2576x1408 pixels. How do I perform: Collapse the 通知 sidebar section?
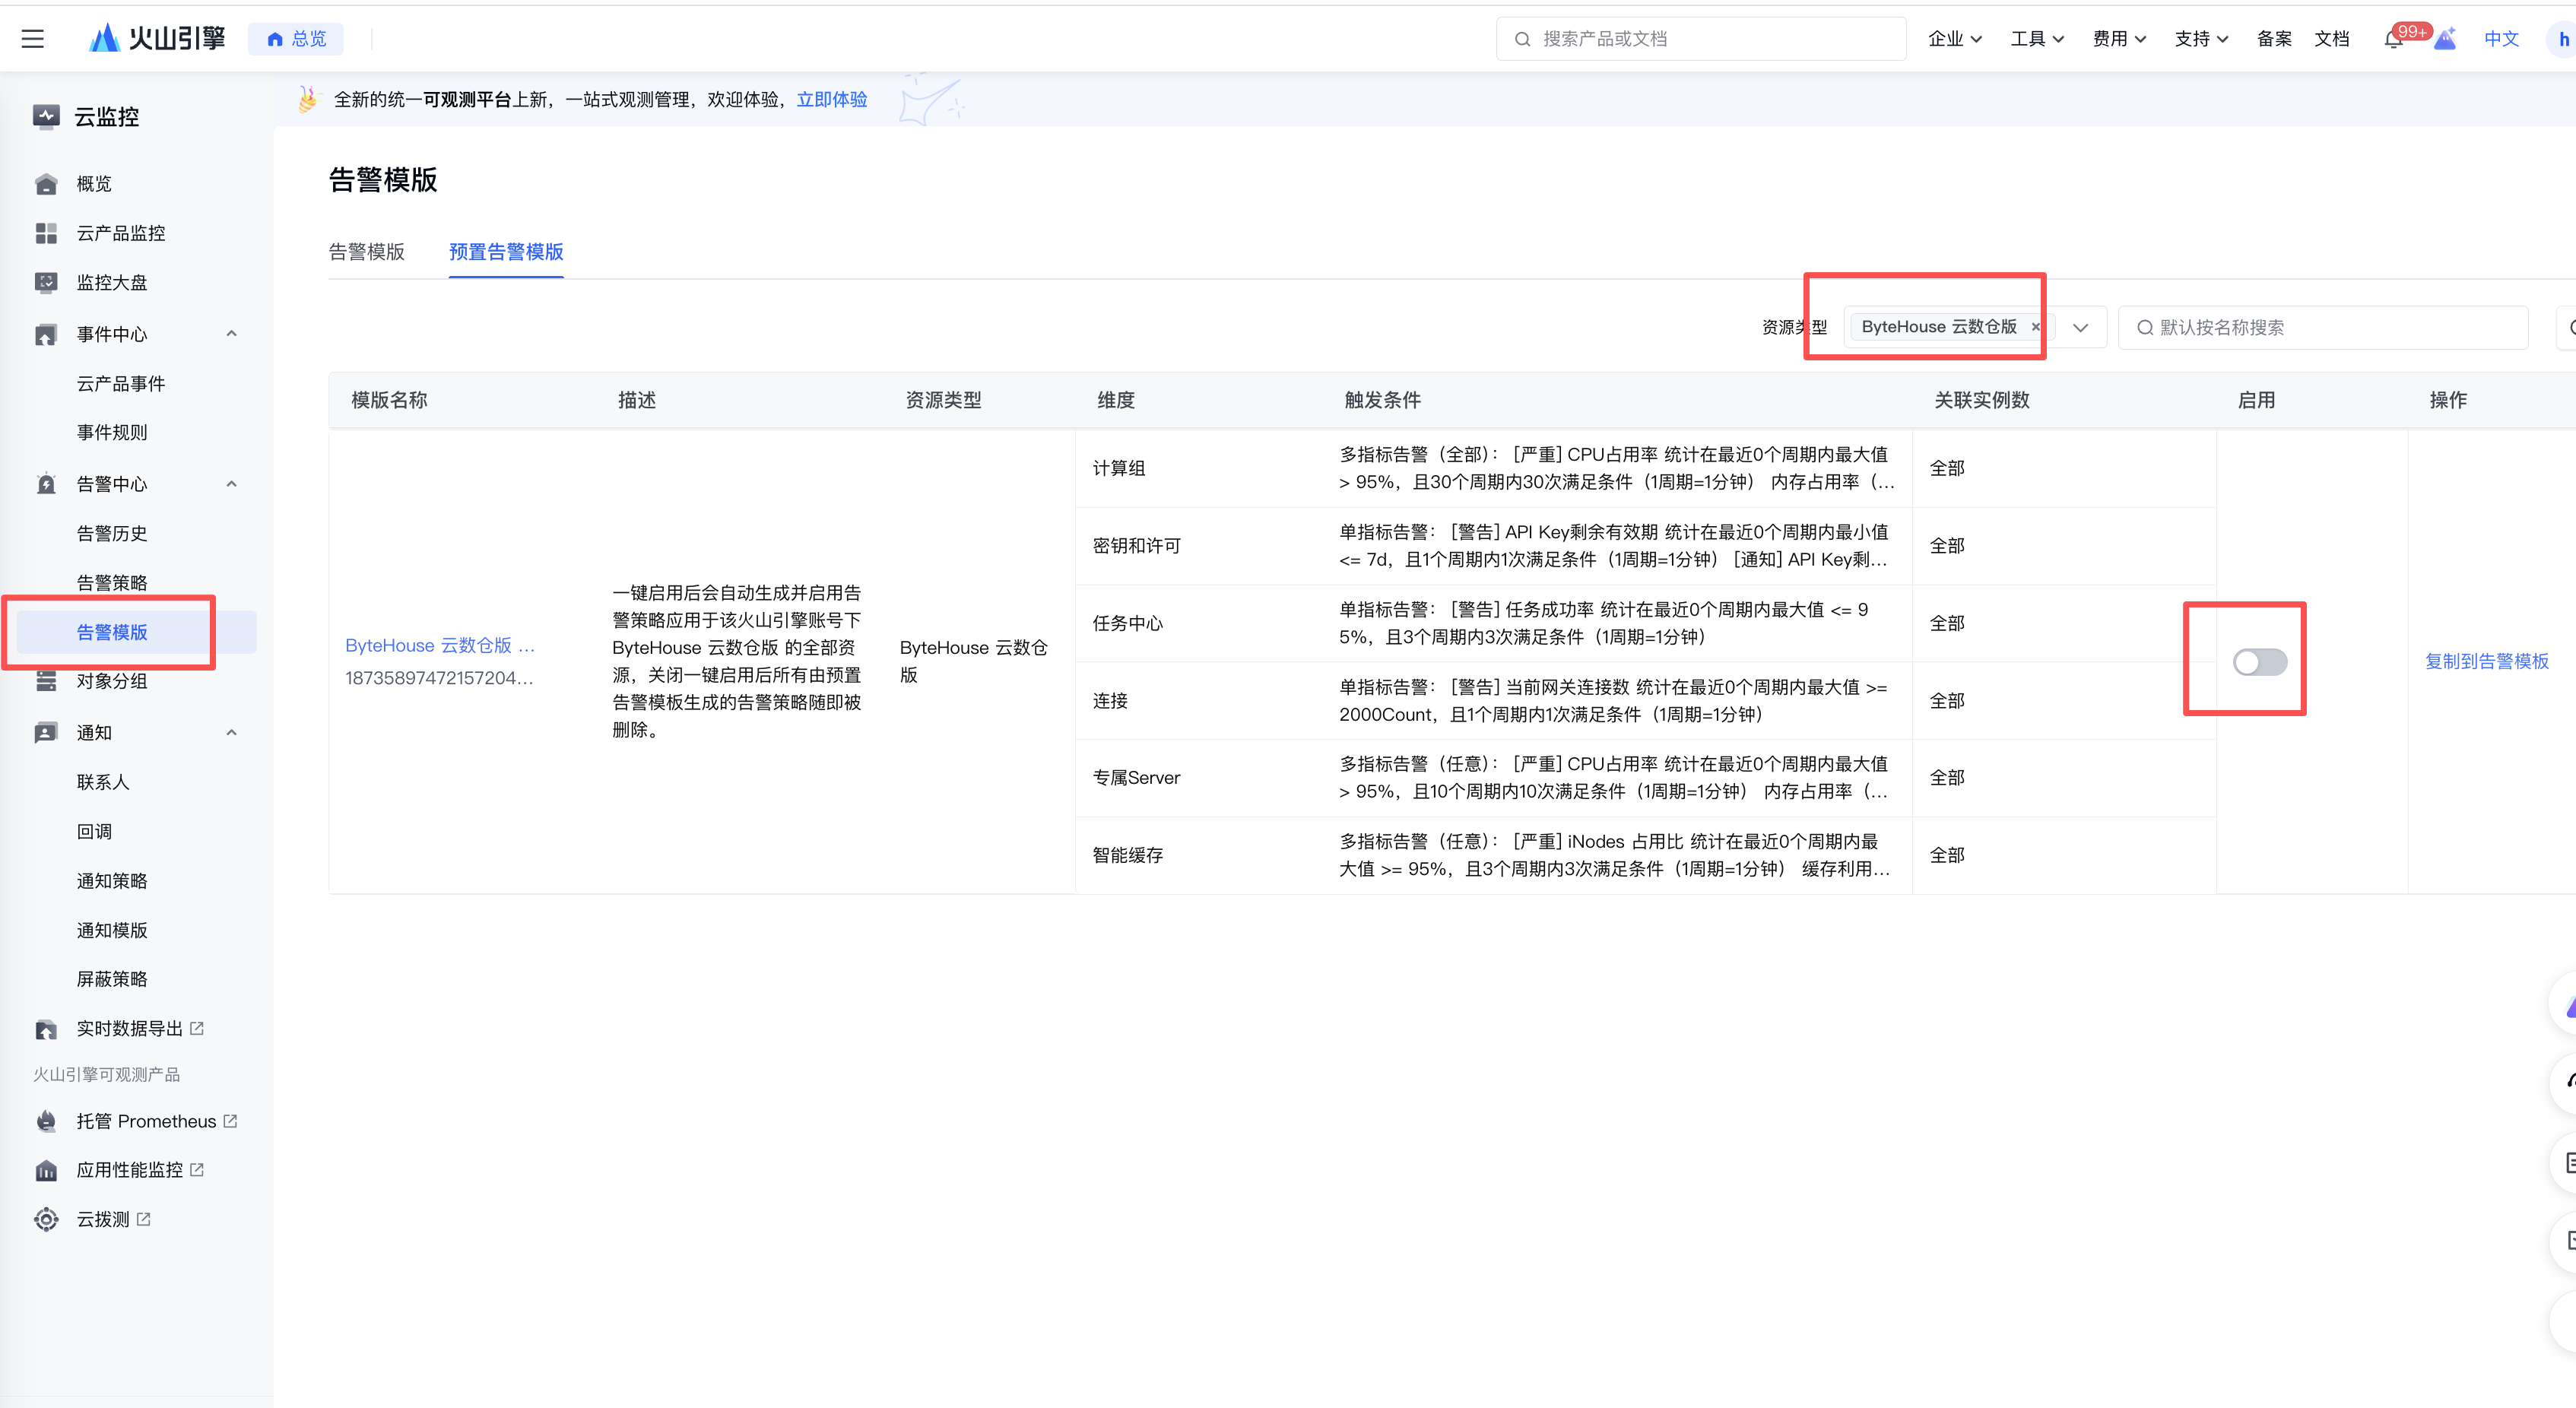pyautogui.click(x=232, y=733)
